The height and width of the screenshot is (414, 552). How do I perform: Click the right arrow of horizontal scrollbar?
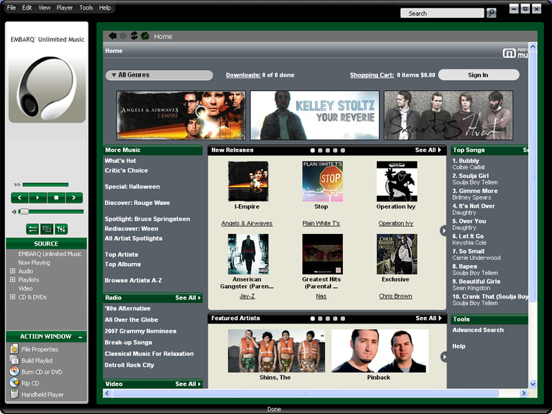tap(524, 393)
